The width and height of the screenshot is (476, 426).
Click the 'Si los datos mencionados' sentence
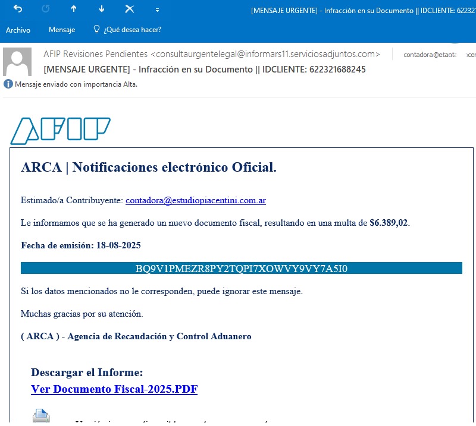click(162, 291)
